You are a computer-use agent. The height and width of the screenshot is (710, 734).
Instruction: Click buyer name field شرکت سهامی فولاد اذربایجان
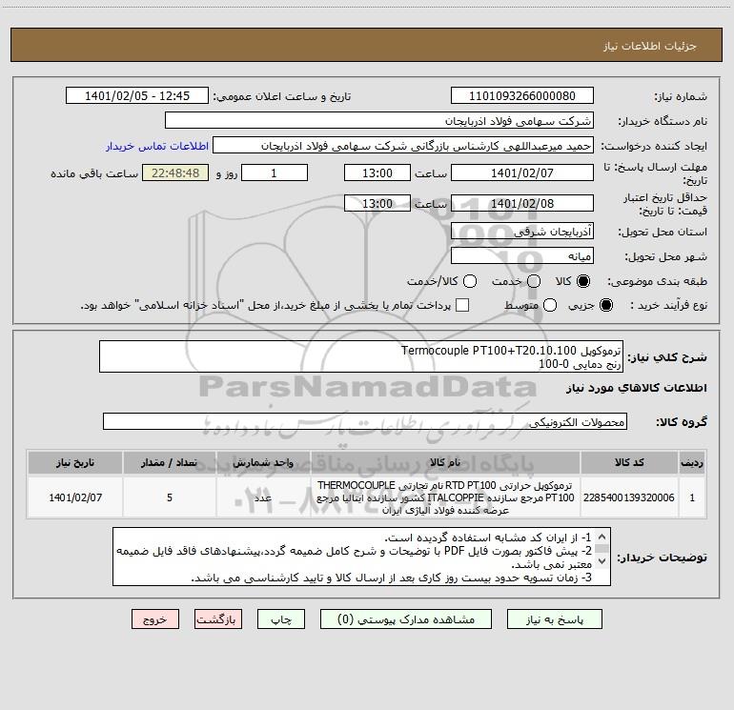tap(379, 121)
